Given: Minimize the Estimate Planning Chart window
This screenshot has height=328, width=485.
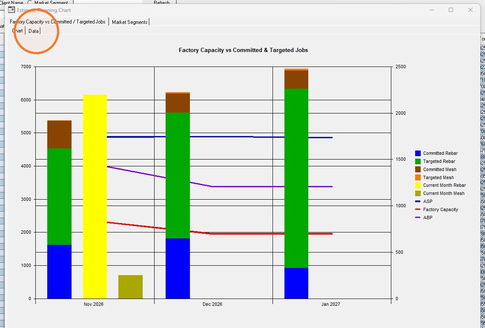Looking at the screenshot, I should tap(432, 10).
